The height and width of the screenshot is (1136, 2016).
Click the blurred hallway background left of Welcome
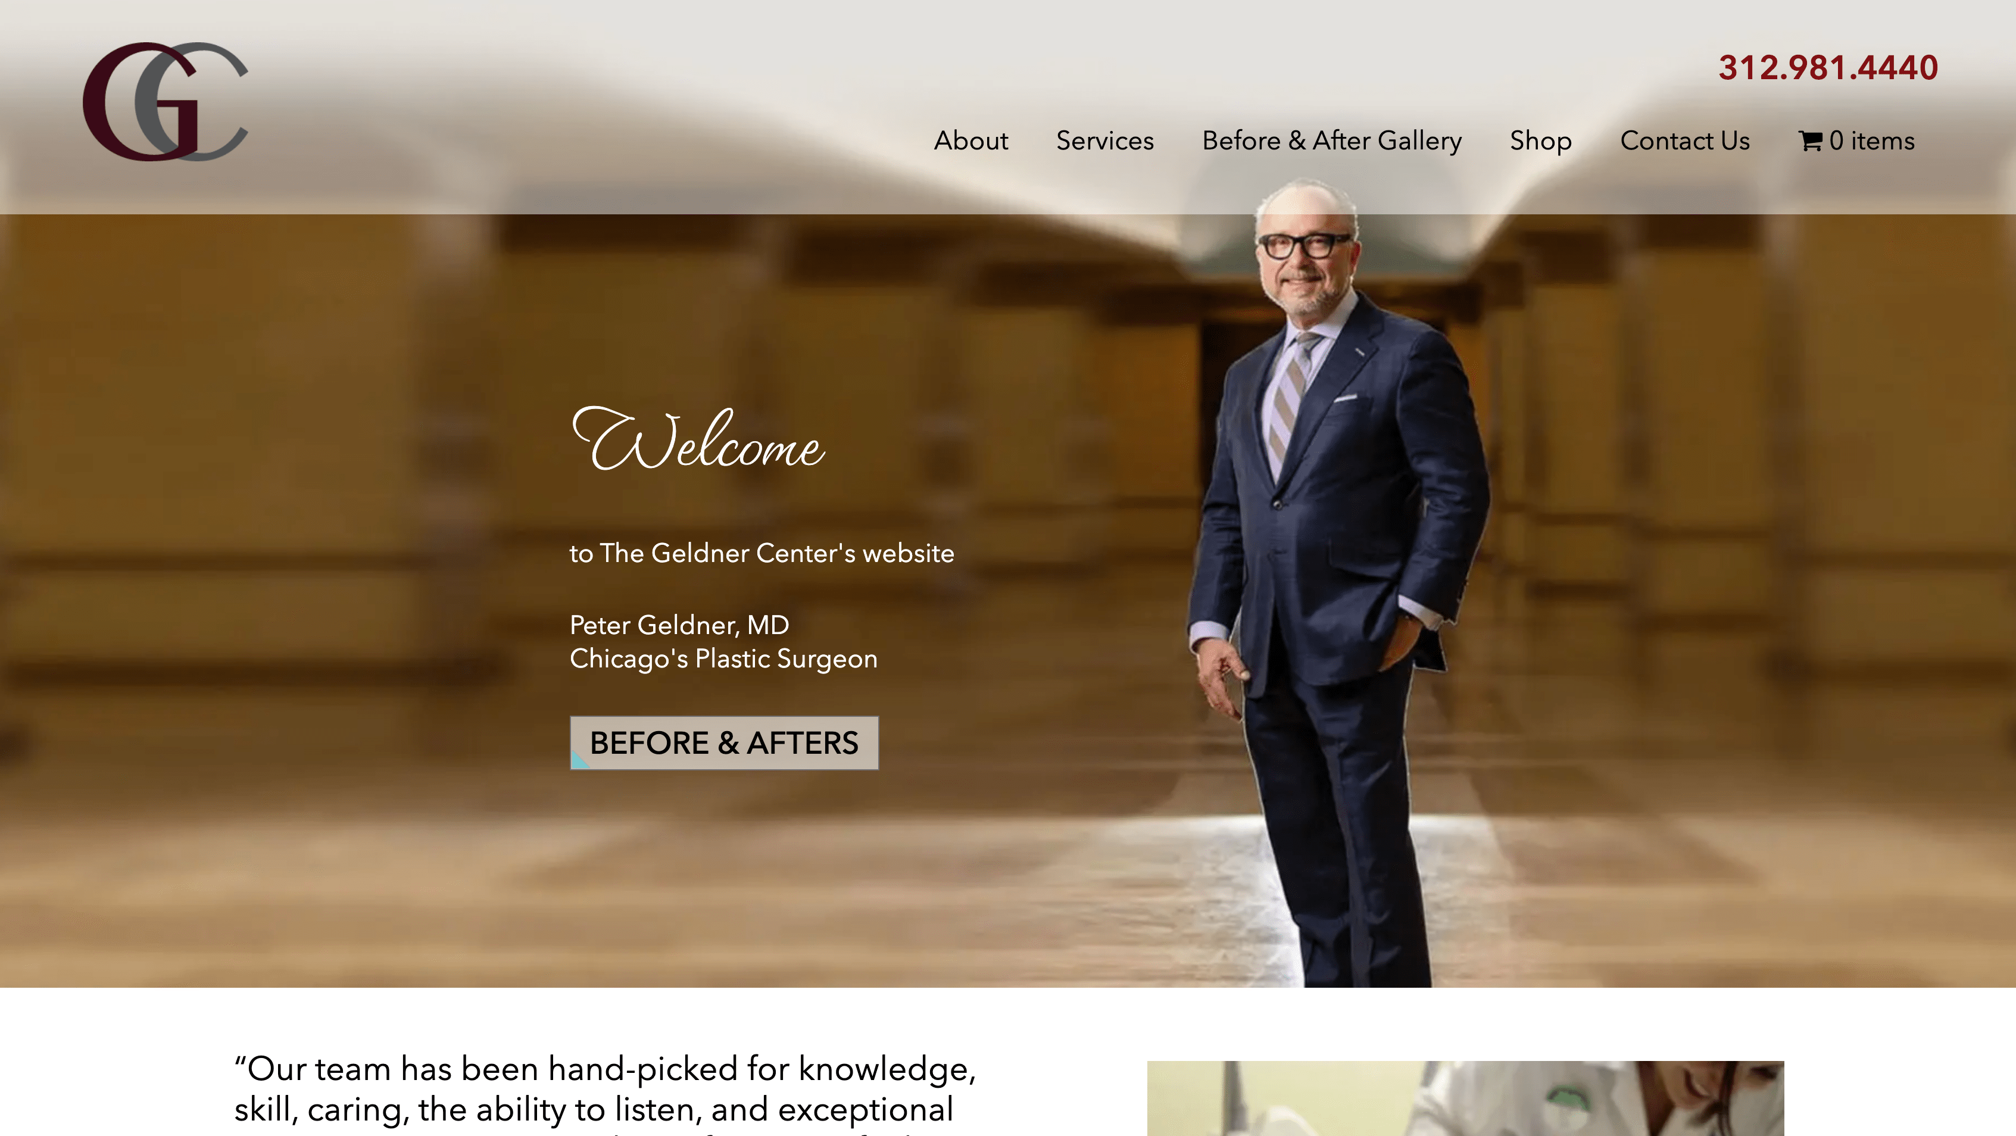274,508
